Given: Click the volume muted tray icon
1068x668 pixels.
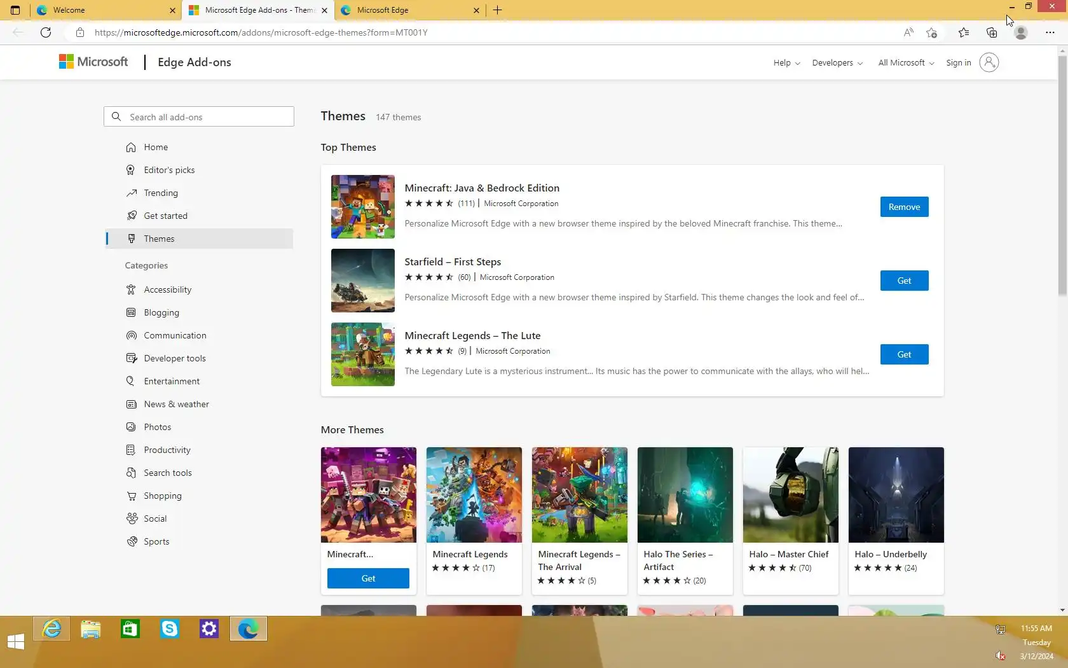Looking at the screenshot, I should [x=1001, y=656].
